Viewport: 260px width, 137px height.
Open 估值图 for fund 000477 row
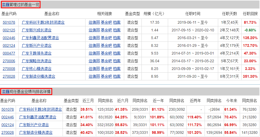click(x=94, y=53)
